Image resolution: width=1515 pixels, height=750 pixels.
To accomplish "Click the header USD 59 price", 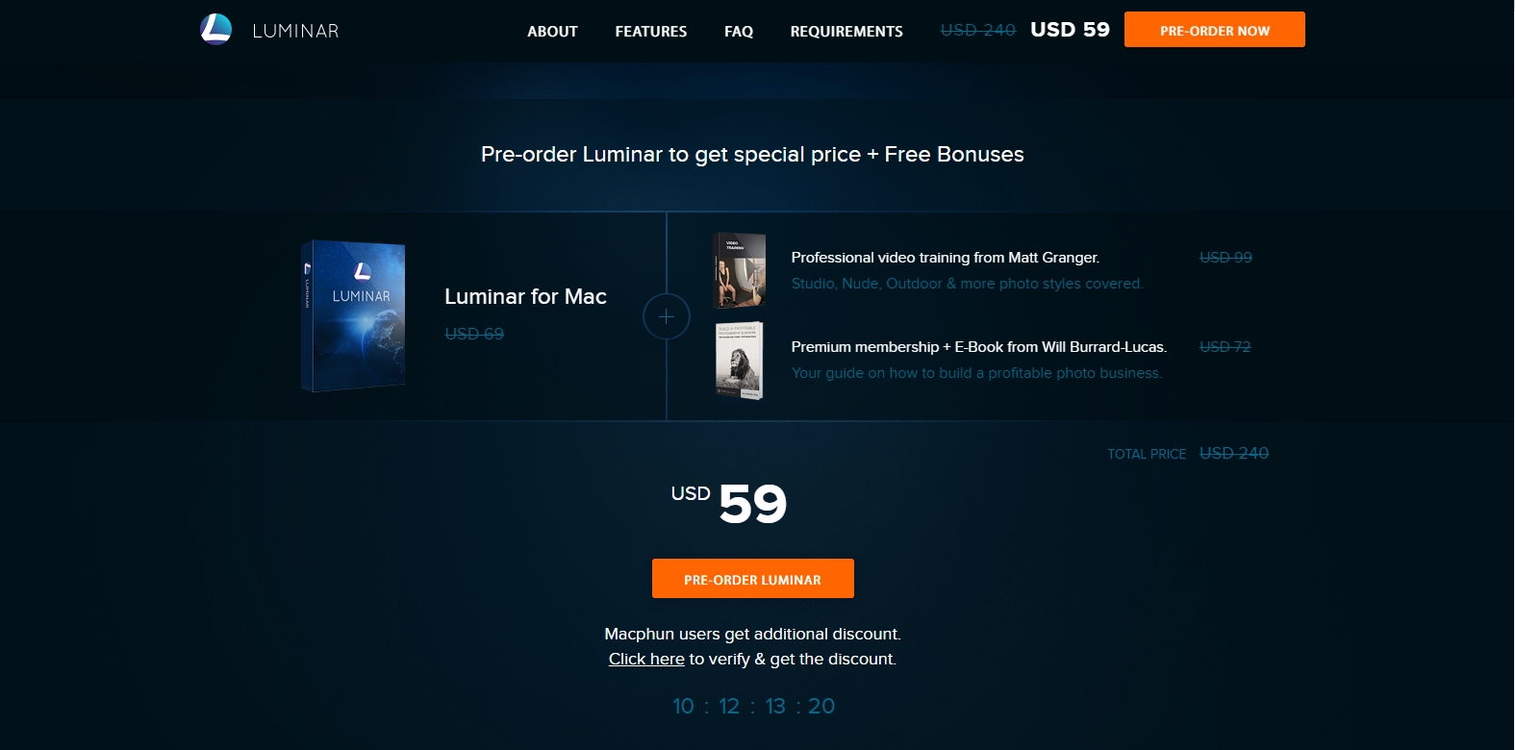I will (1070, 30).
